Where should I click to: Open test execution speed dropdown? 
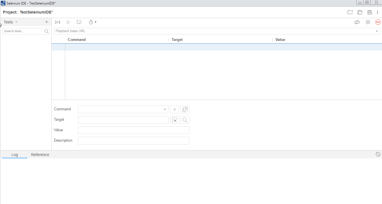click(93, 22)
